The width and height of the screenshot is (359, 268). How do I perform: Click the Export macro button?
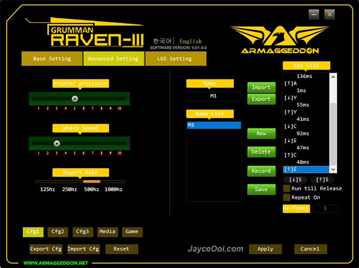[261, 99]
